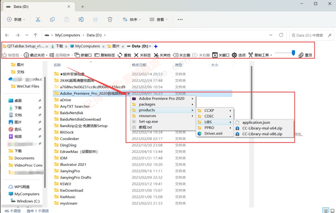Open the three-dot more options menu
Image resolution: width=336 pixels, height=213 pixels.
click(180, 20)
